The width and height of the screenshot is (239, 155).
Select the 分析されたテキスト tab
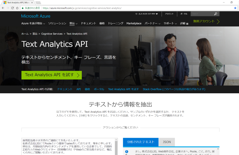[x=141, y=142]
